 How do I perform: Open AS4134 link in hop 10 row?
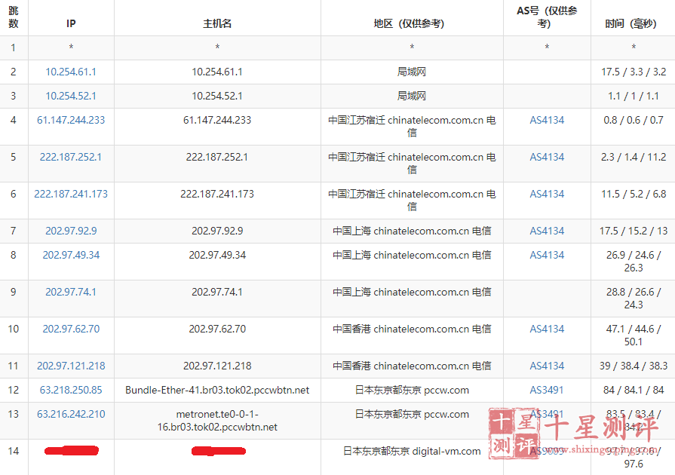click(547, 329)
